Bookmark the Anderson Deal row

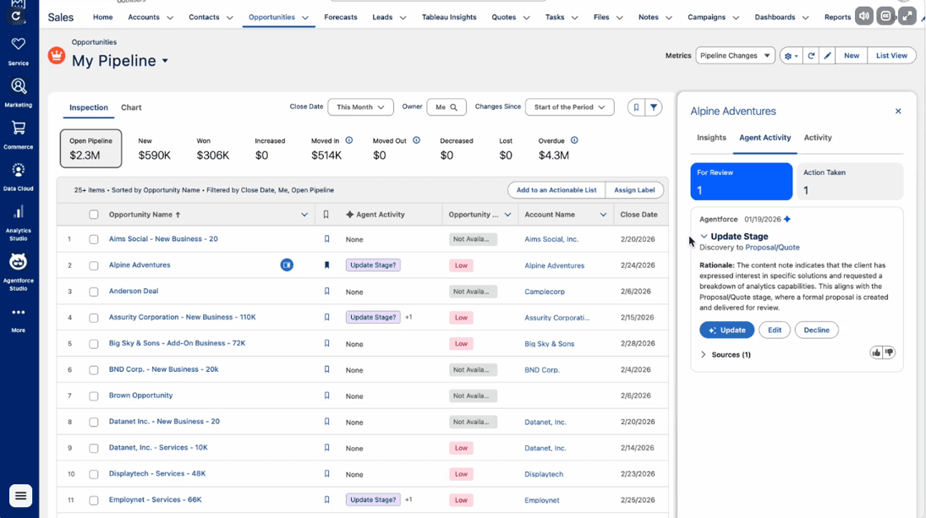click(326, 291)
